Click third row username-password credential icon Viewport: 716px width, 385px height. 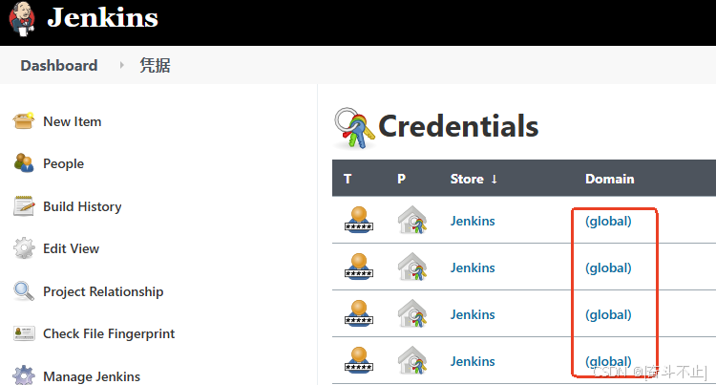tap(358, 313)
